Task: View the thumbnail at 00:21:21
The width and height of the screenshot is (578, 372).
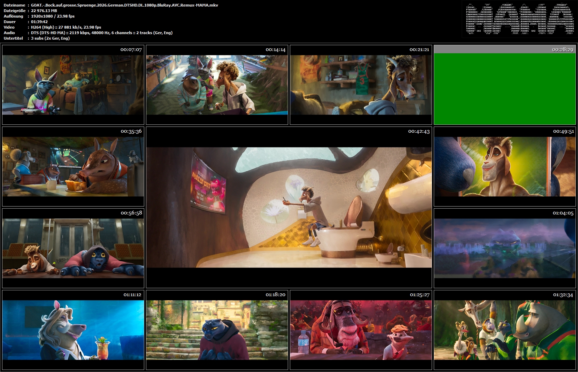Action: (361, 85)
